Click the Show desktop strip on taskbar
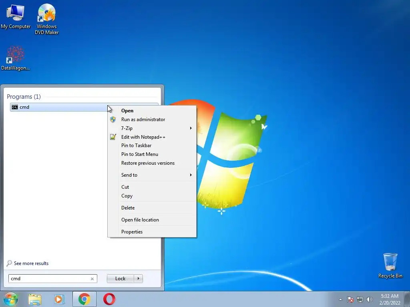410x307 pixels. (x=407, y=299)
